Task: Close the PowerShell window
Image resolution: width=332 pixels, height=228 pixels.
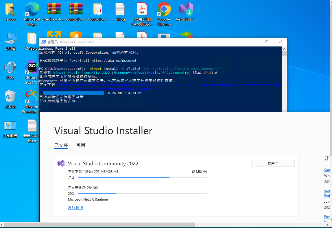Action: point(280,42)
